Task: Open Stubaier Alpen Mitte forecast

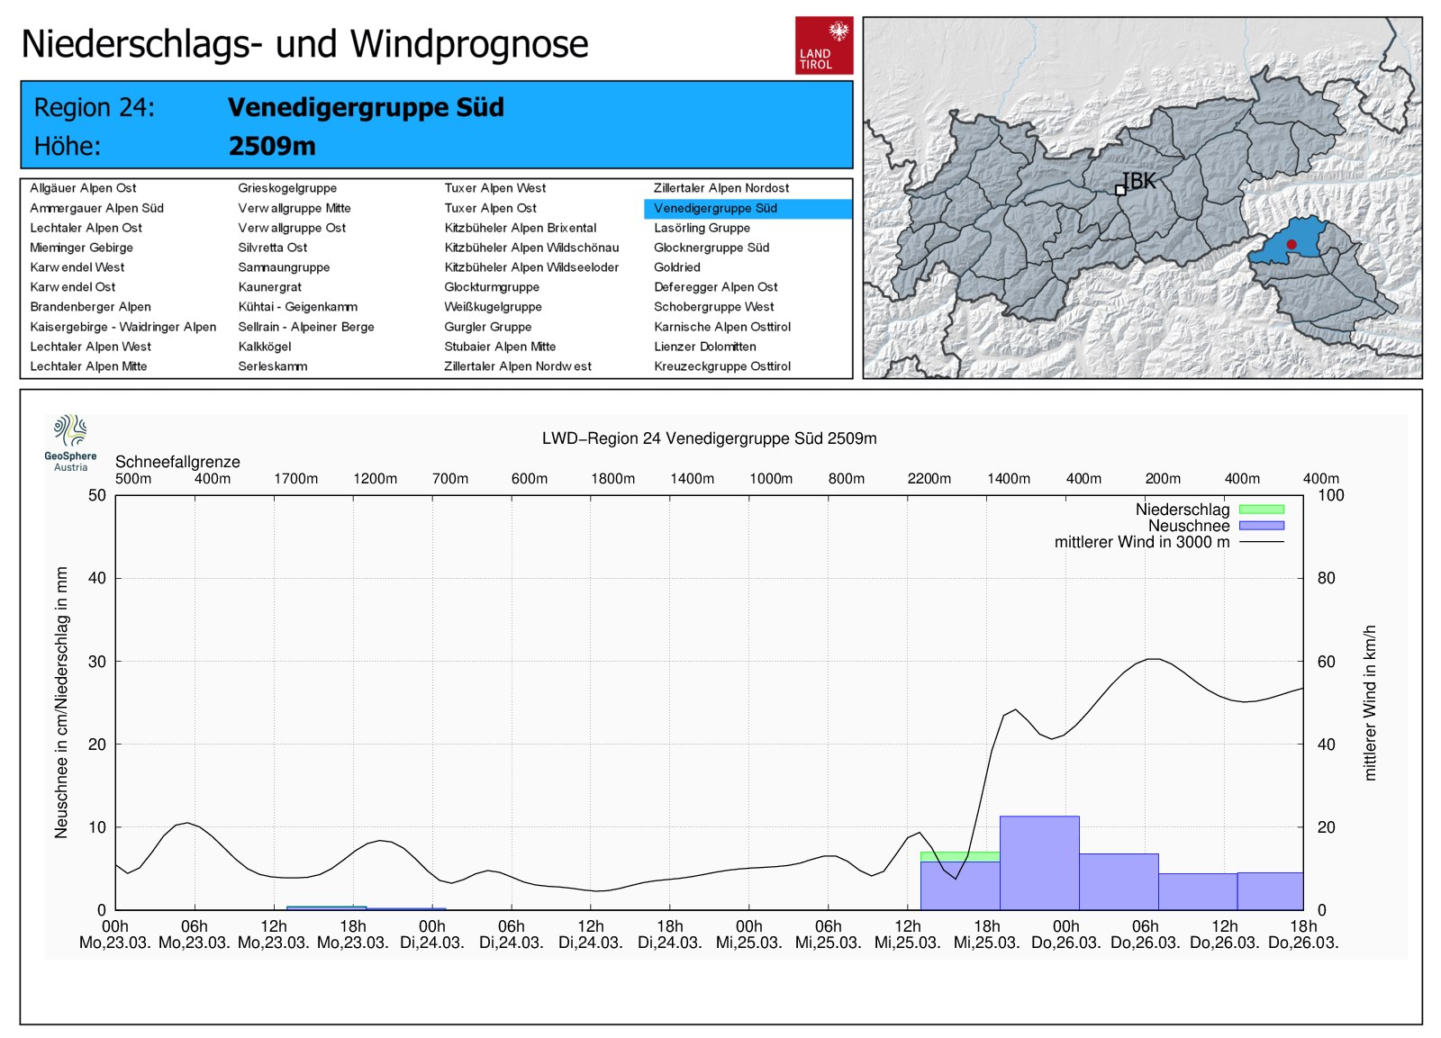Action: 500,347
